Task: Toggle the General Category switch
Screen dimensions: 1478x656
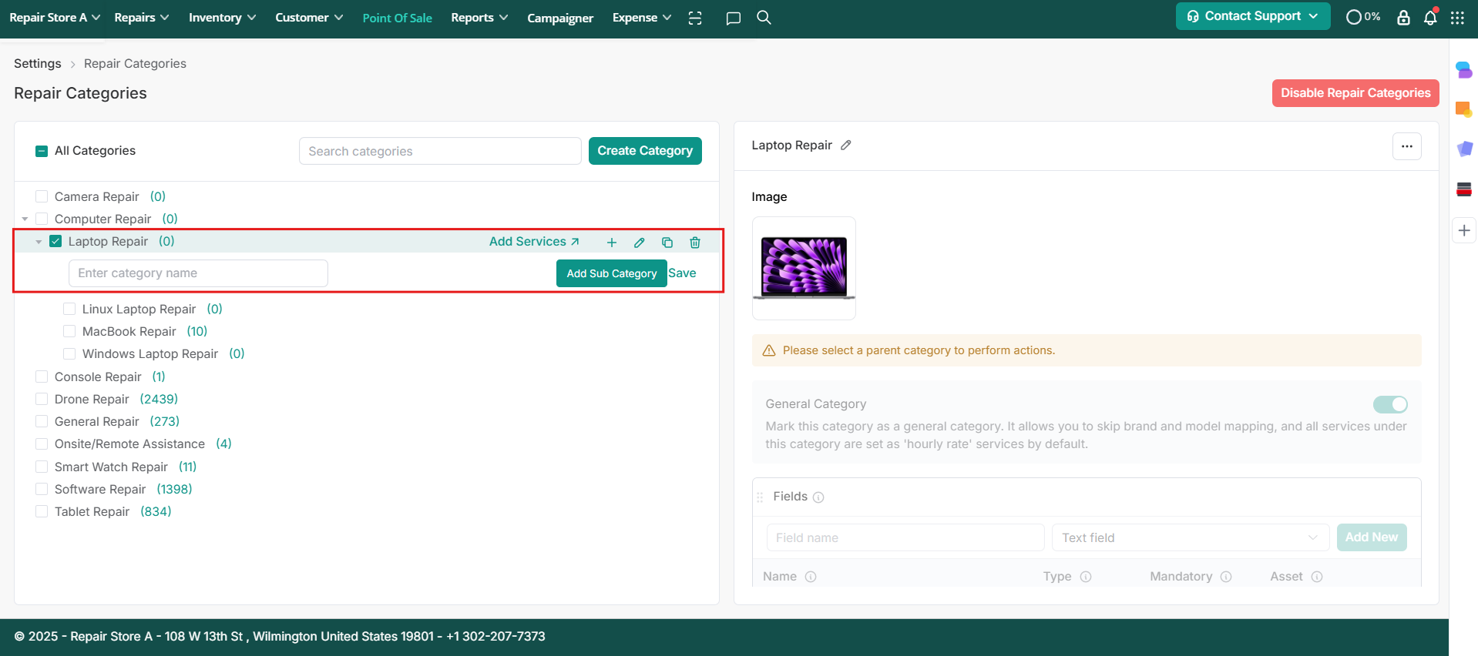Action: point(1389,404)
